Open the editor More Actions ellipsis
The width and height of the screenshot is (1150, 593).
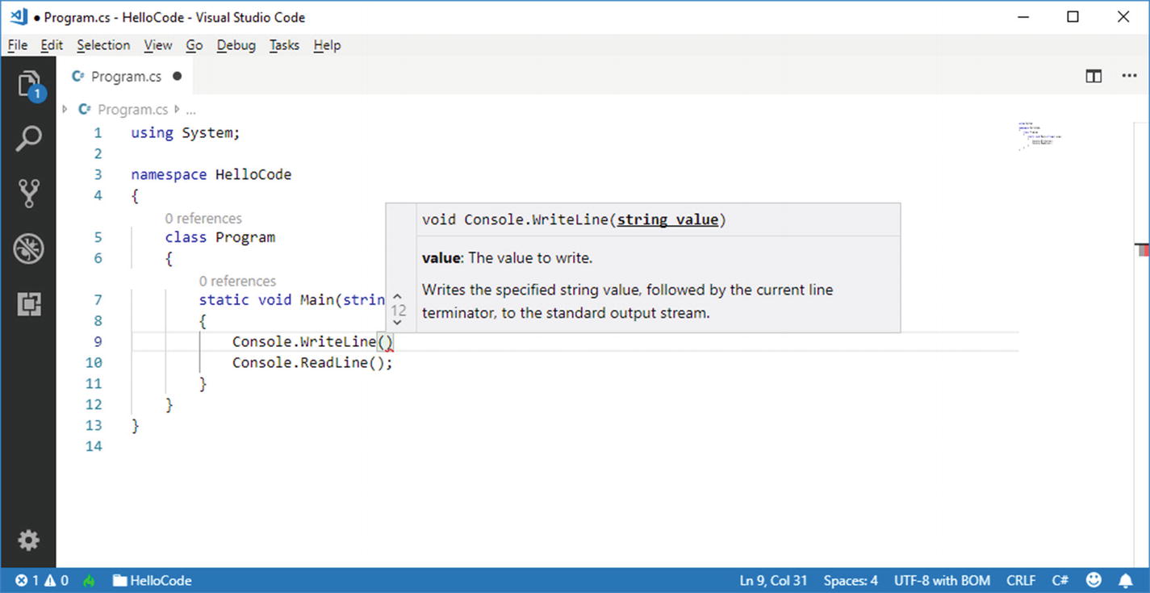pos(1129,77)
